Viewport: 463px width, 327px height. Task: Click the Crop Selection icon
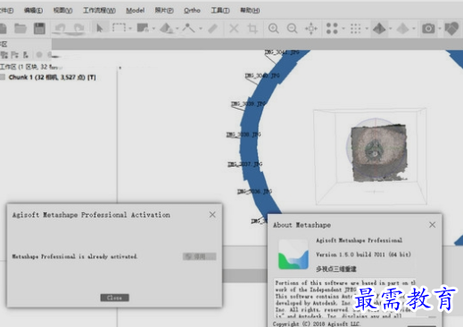point(252,29)
